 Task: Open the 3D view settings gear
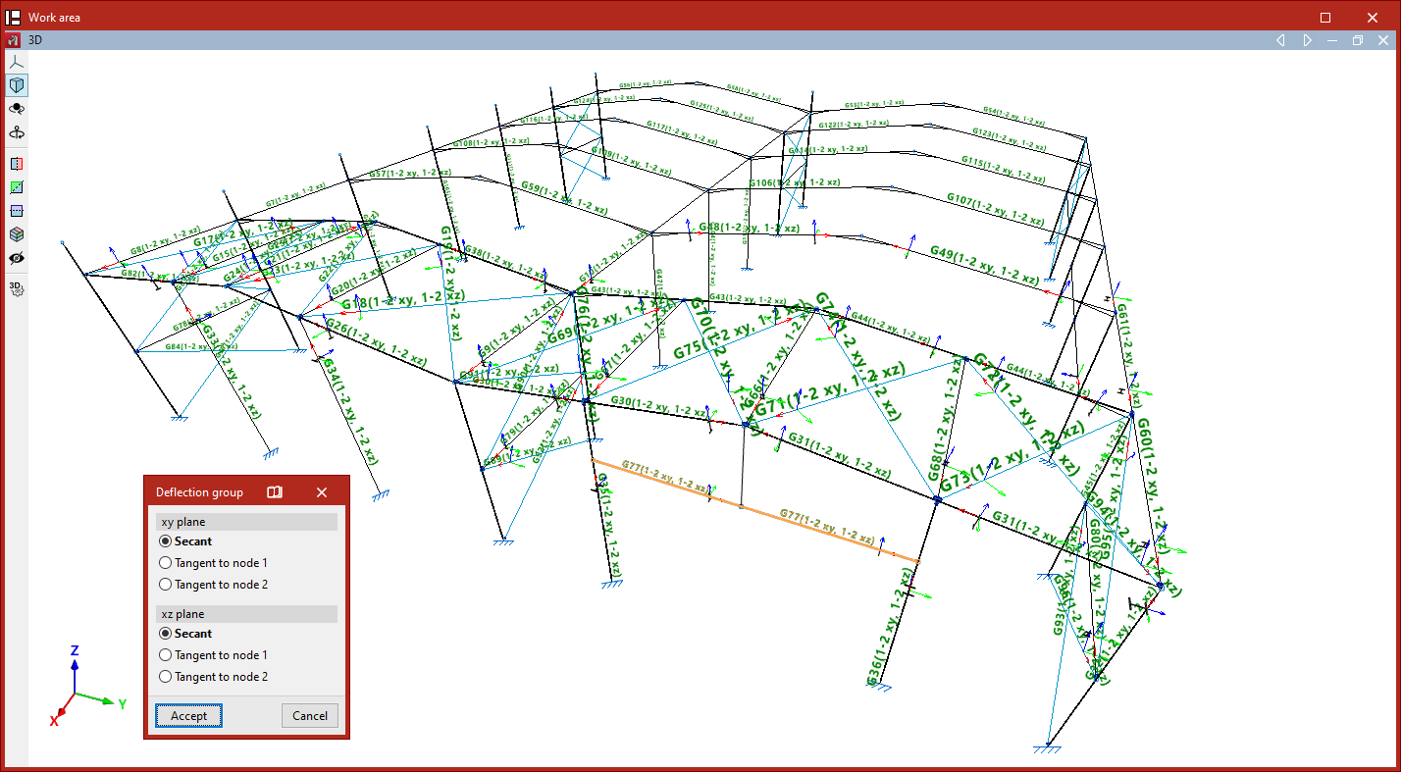pos(17,288)
